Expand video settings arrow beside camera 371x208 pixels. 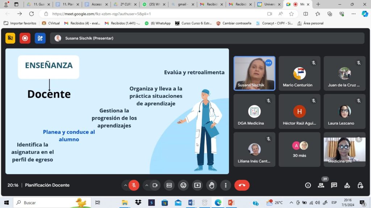pyautogui.click(x=147, y=185)
